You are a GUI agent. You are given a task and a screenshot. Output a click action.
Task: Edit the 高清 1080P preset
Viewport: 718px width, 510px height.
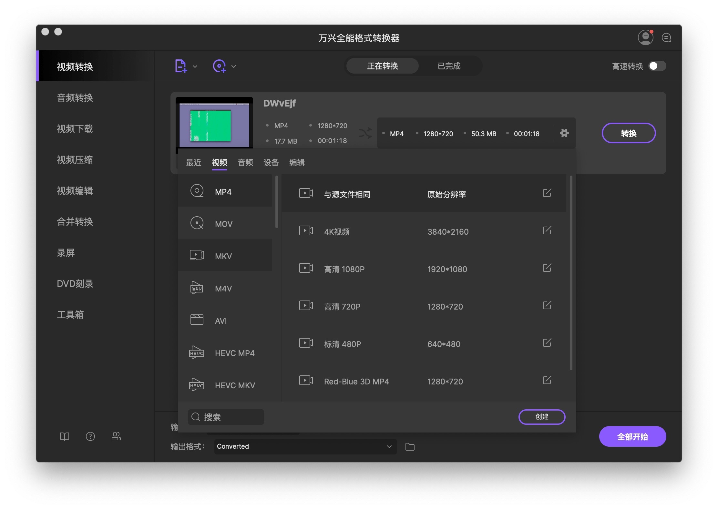tap(547, 268)
